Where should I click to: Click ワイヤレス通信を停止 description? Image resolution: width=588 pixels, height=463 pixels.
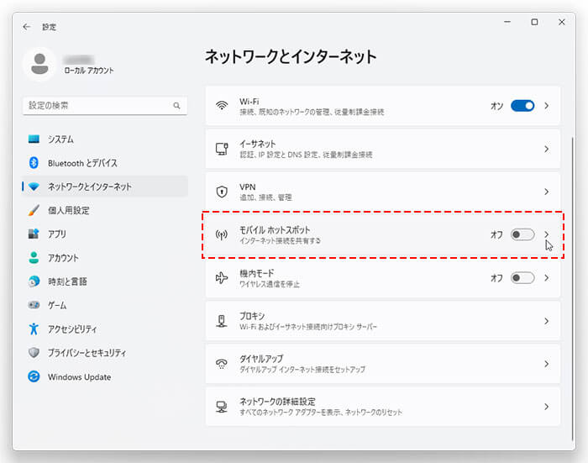270,284
